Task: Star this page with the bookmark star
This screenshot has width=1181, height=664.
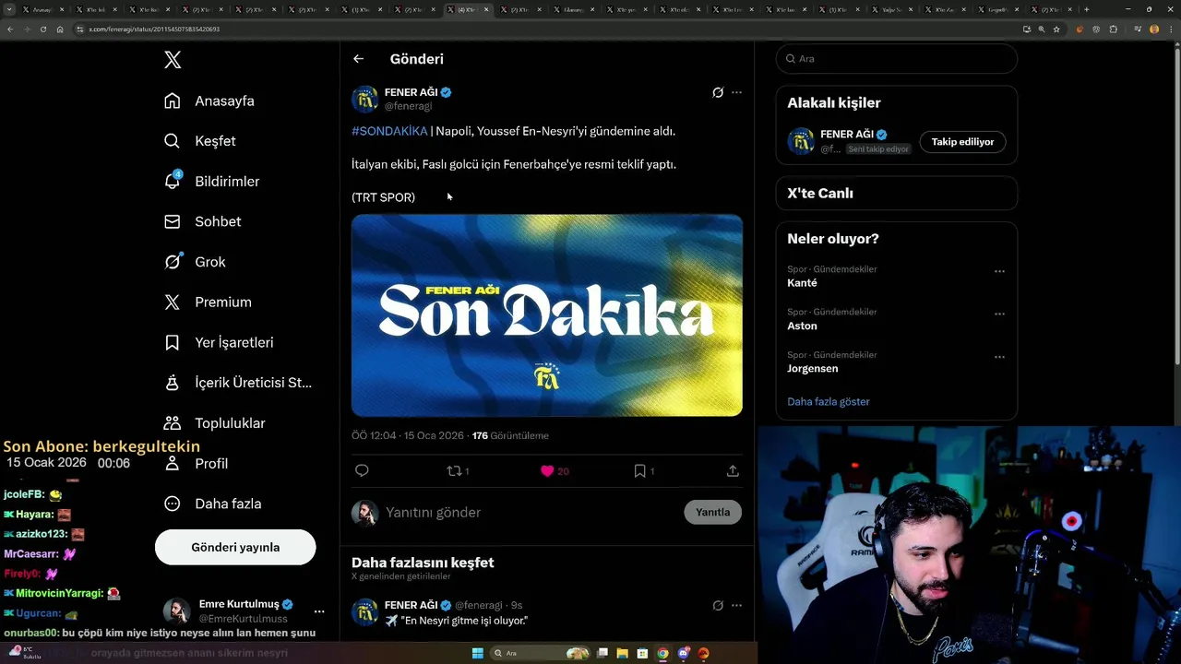Action: click(1056, 29)
